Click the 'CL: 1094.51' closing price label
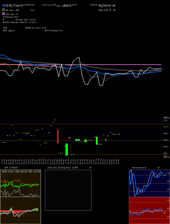 pyautogui.click(x=64, y=6)
